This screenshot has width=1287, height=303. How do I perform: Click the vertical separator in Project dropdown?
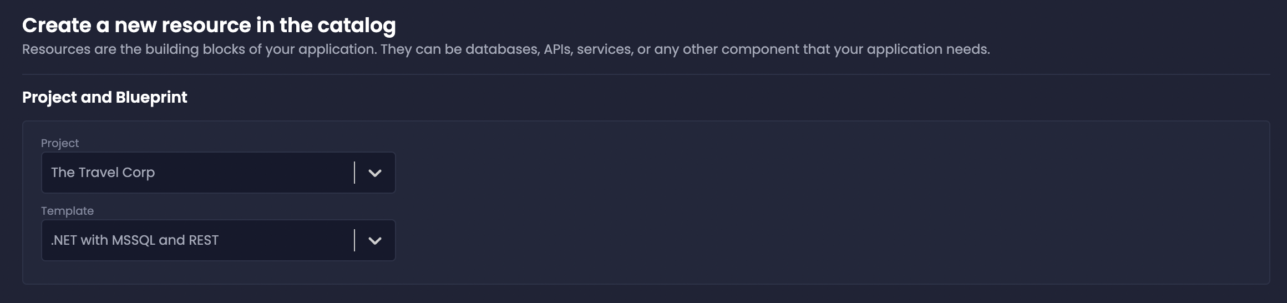(354, 173)
